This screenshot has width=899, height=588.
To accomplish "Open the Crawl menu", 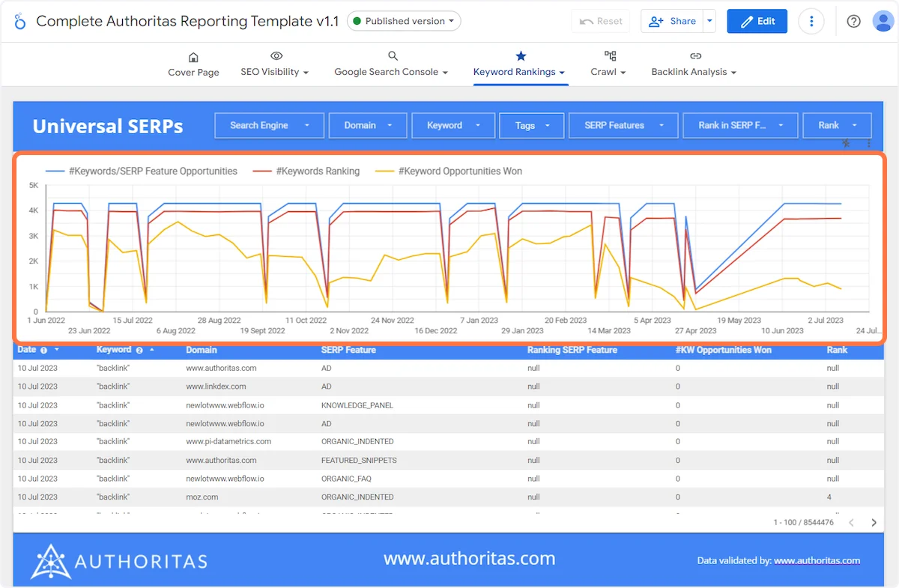I will (608, 72).
